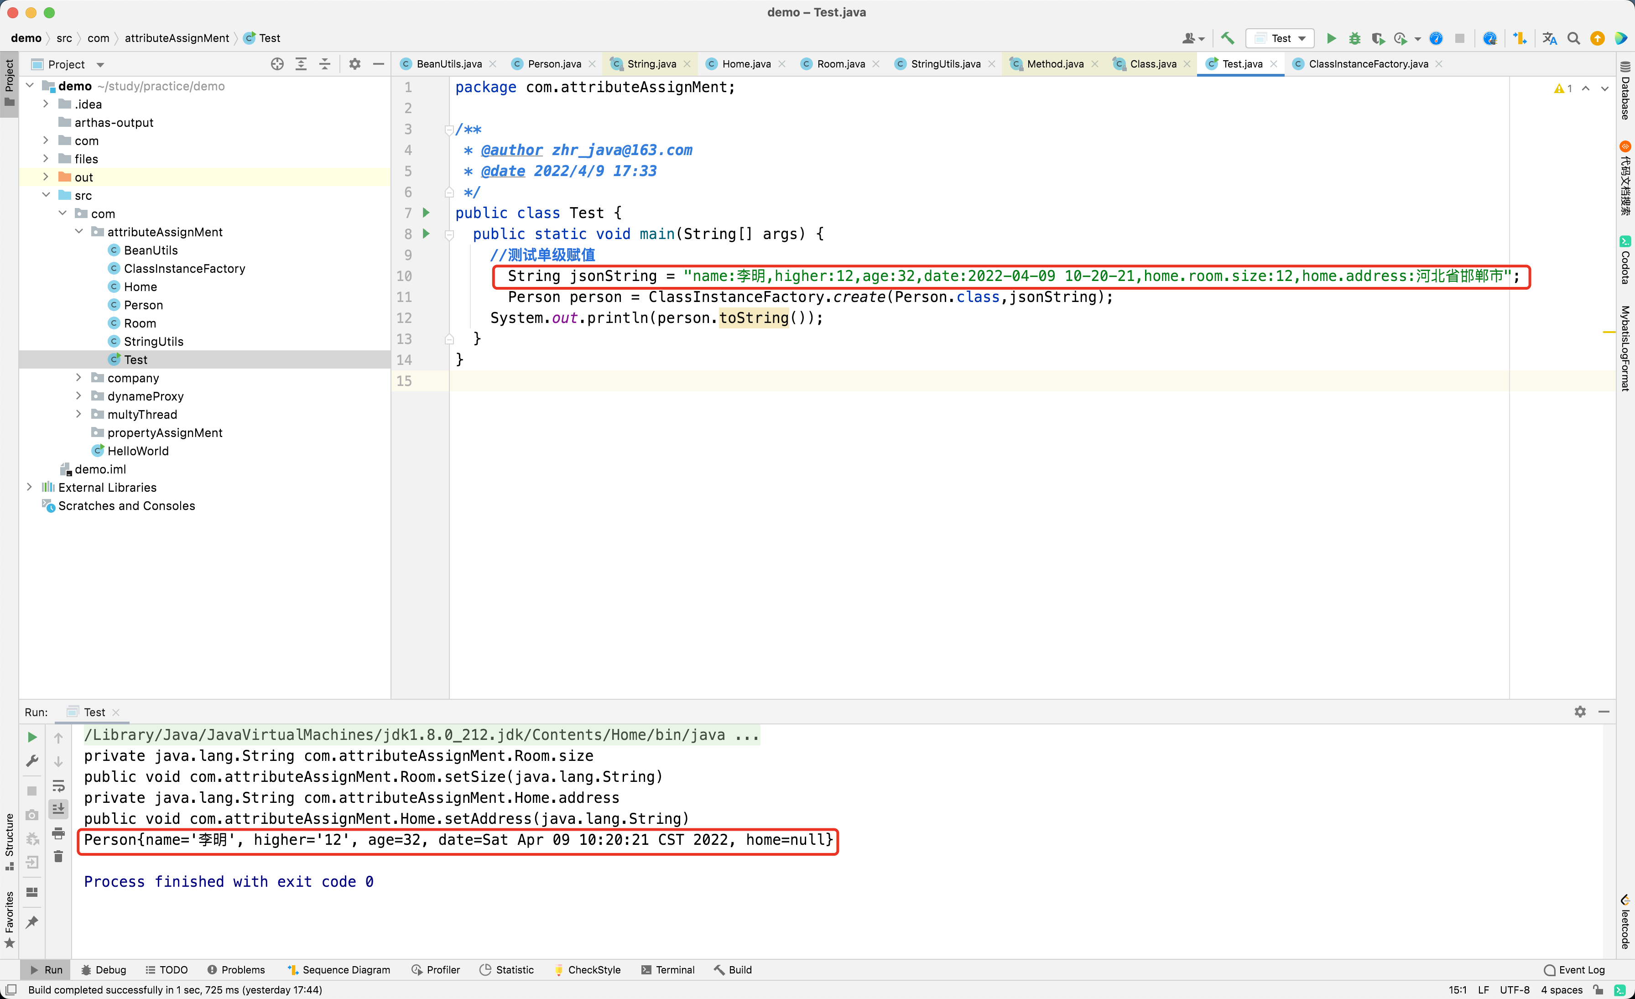Hide the Project panel with minus icon
Viewport: 1635px width, 999px height.
click(x=378, y=64)
